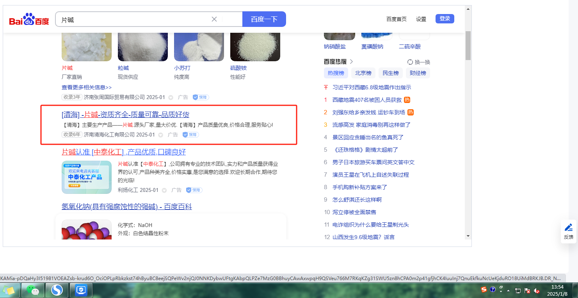The height and width of the screenshot is (298, 578).
Task: Open the 氢氧化钠 百度百科 result
Action: (127, 206)
